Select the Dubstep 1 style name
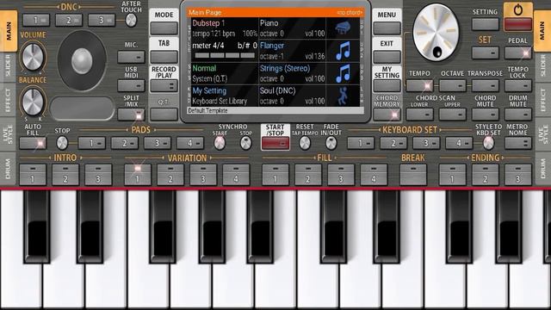This screenshot has width=551, height=310. tap(208, 23)
